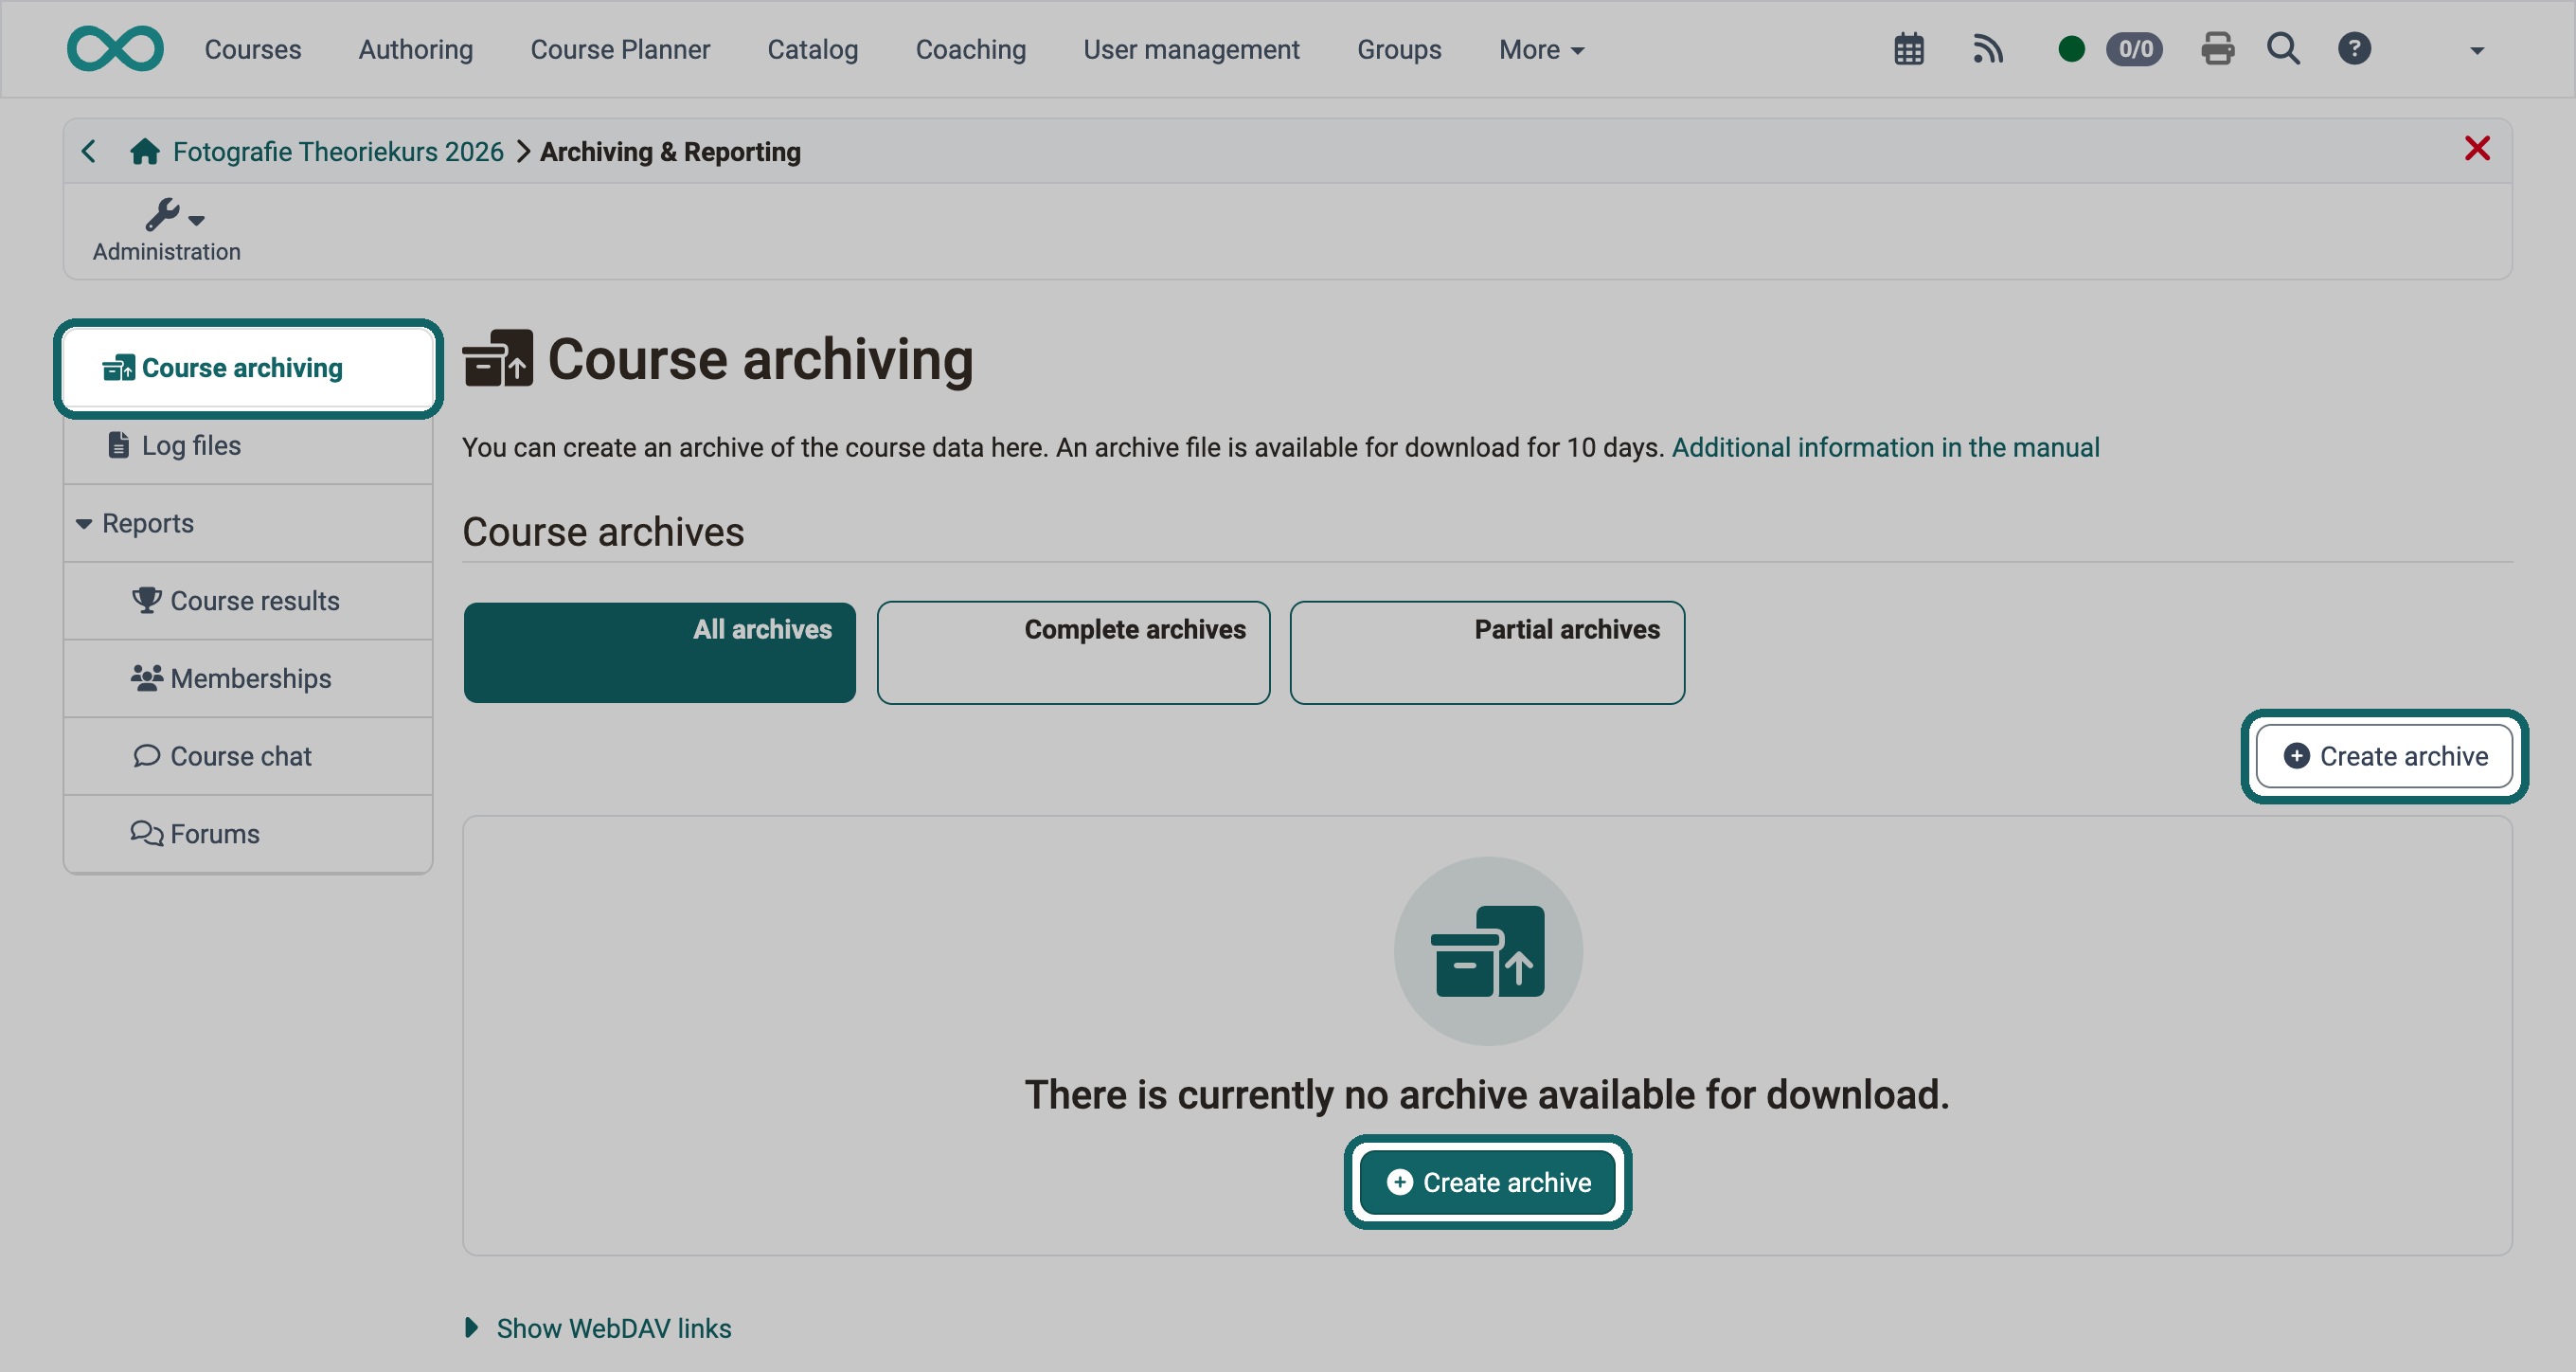Open search with the magnifier icon
Viewport: 2576px width, 1372px height.
pyautogui.click(x=2283, y=49)
